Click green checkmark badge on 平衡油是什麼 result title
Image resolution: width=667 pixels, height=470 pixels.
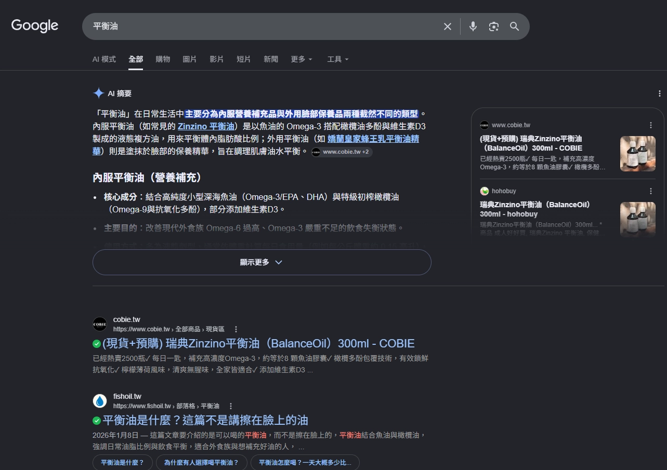click(97, 421)
